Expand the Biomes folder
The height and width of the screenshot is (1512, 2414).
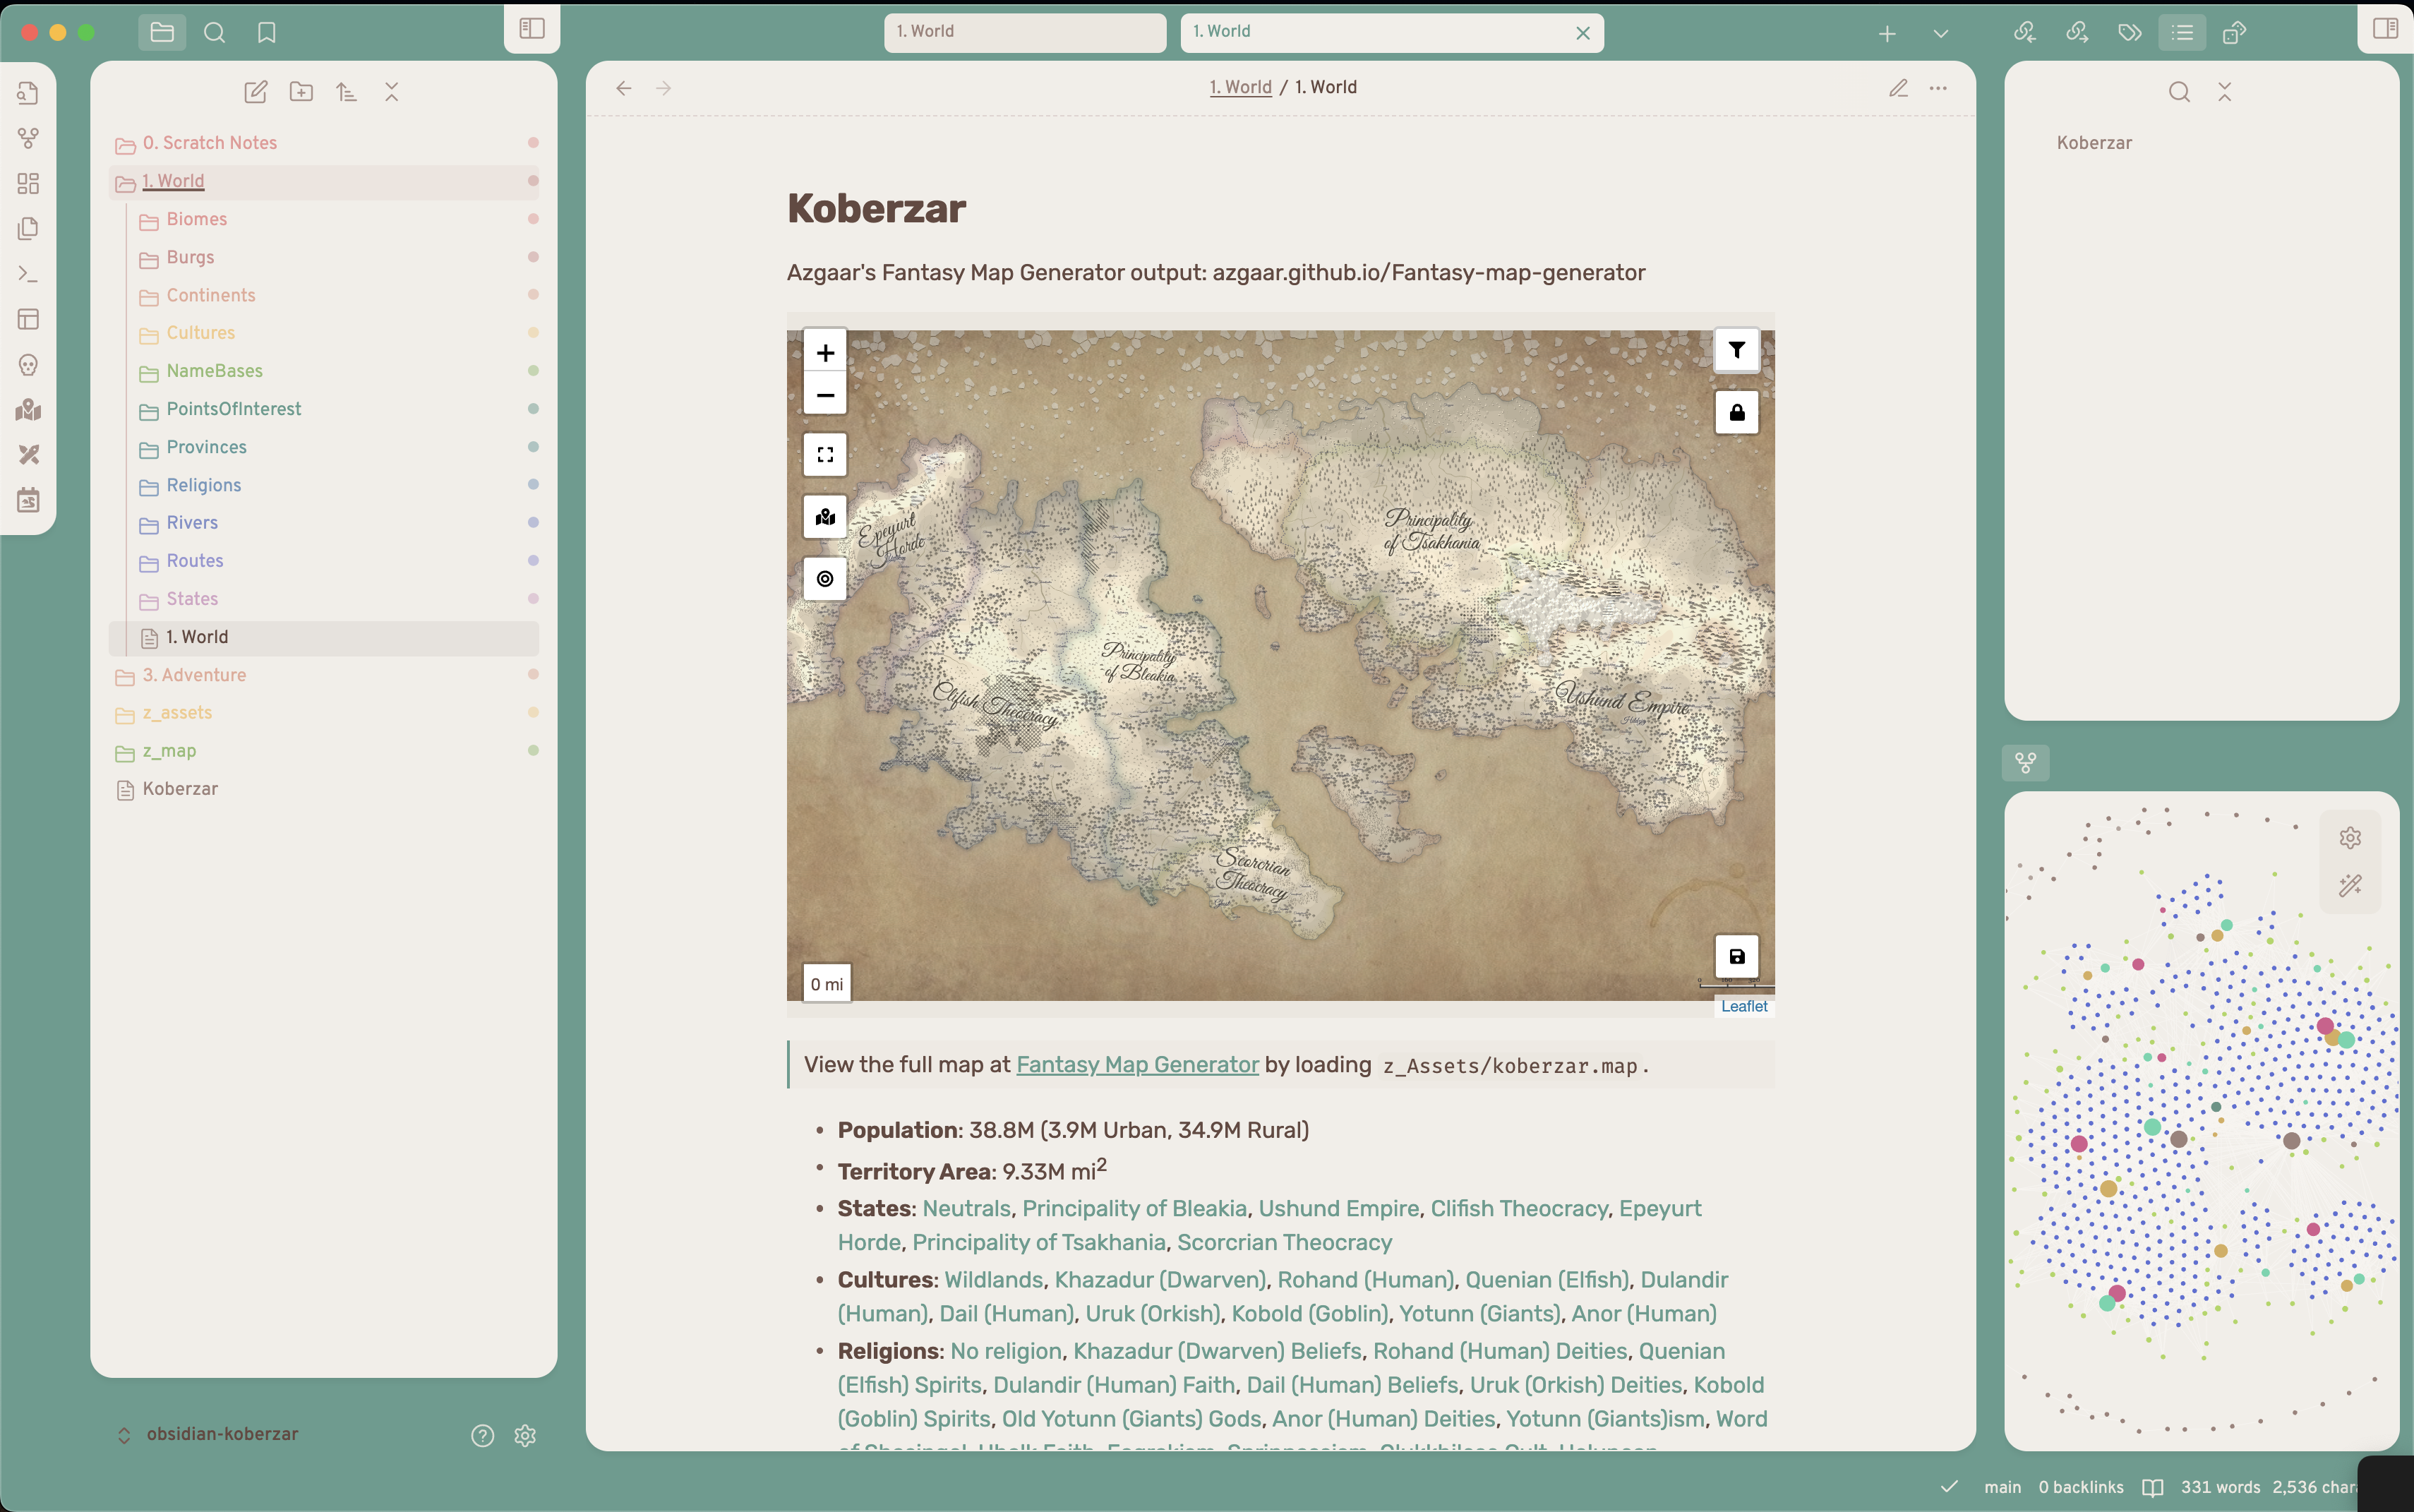[197, 219]
